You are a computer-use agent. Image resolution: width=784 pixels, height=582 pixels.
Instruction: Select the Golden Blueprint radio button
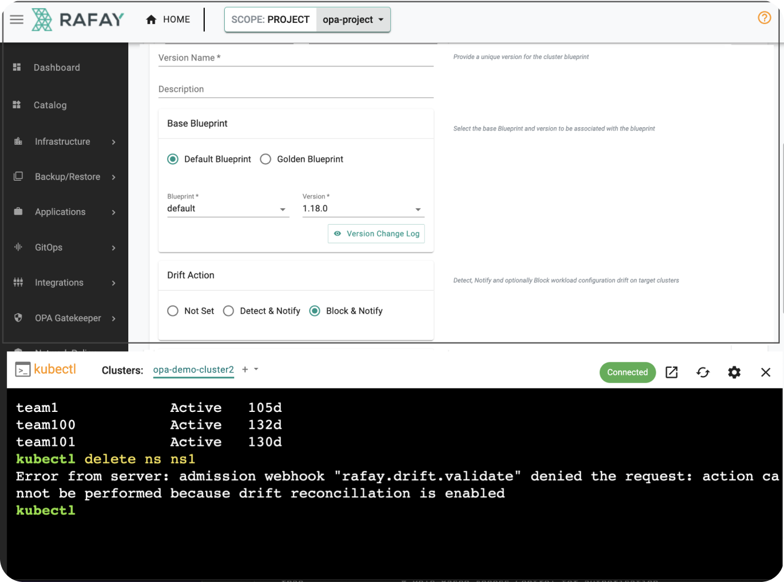click(x=265, y=159)
